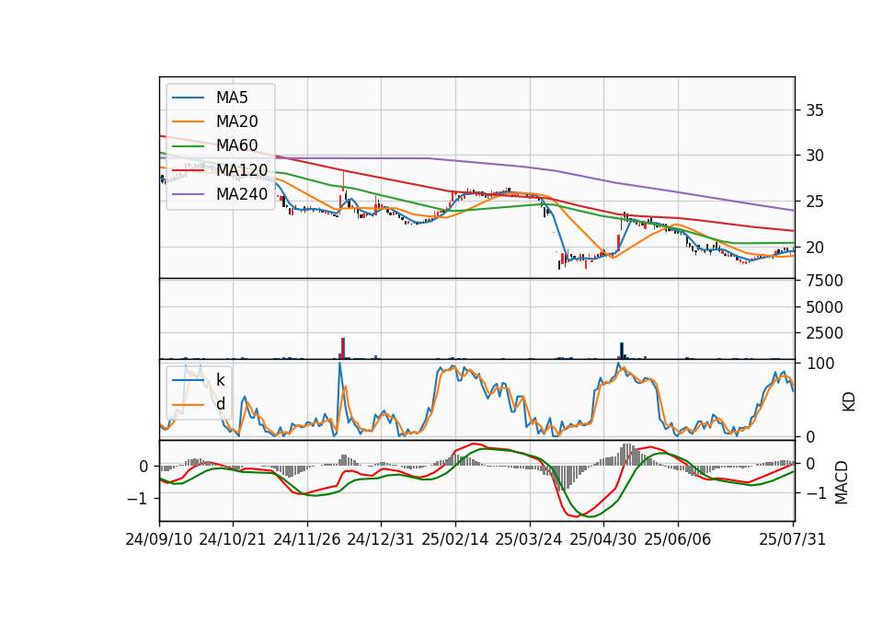This screenshot has width=883, height=635.
Task: Click the 24/09/10 date tick label
Action: 159,539
